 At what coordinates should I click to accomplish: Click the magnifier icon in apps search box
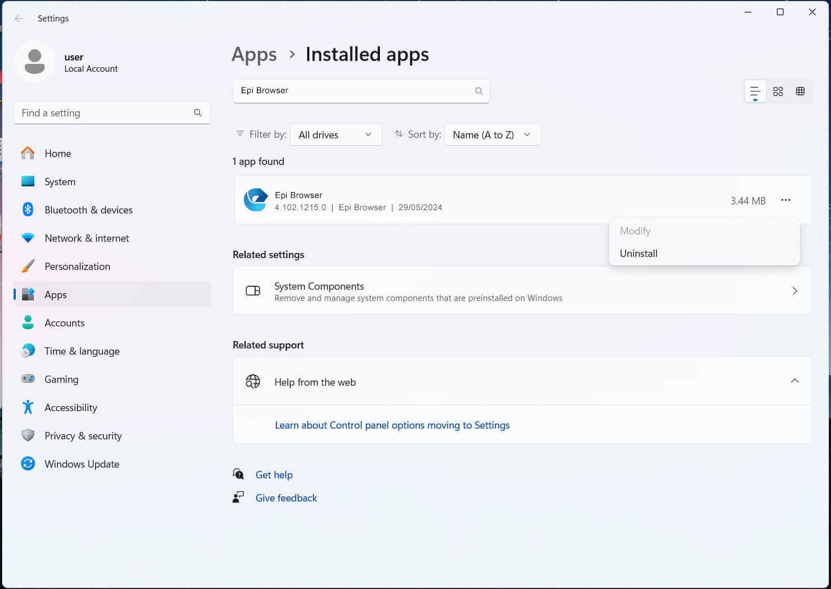tap(479, 91)
